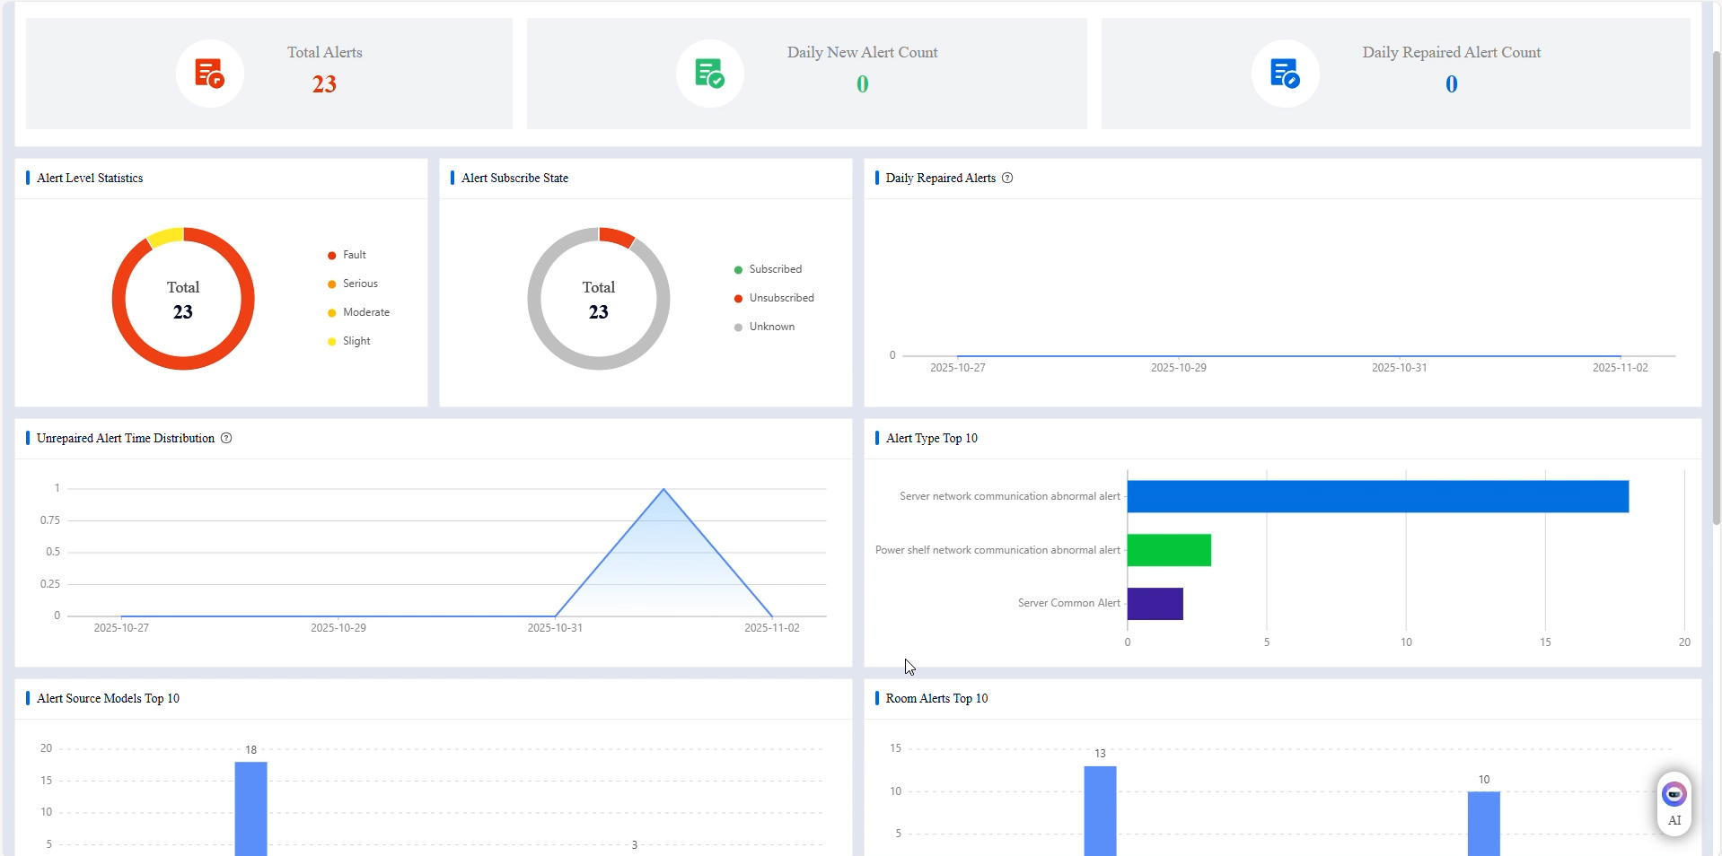
Task: Click the green Power shelf network alert bar
Action: click(1169, 550)
